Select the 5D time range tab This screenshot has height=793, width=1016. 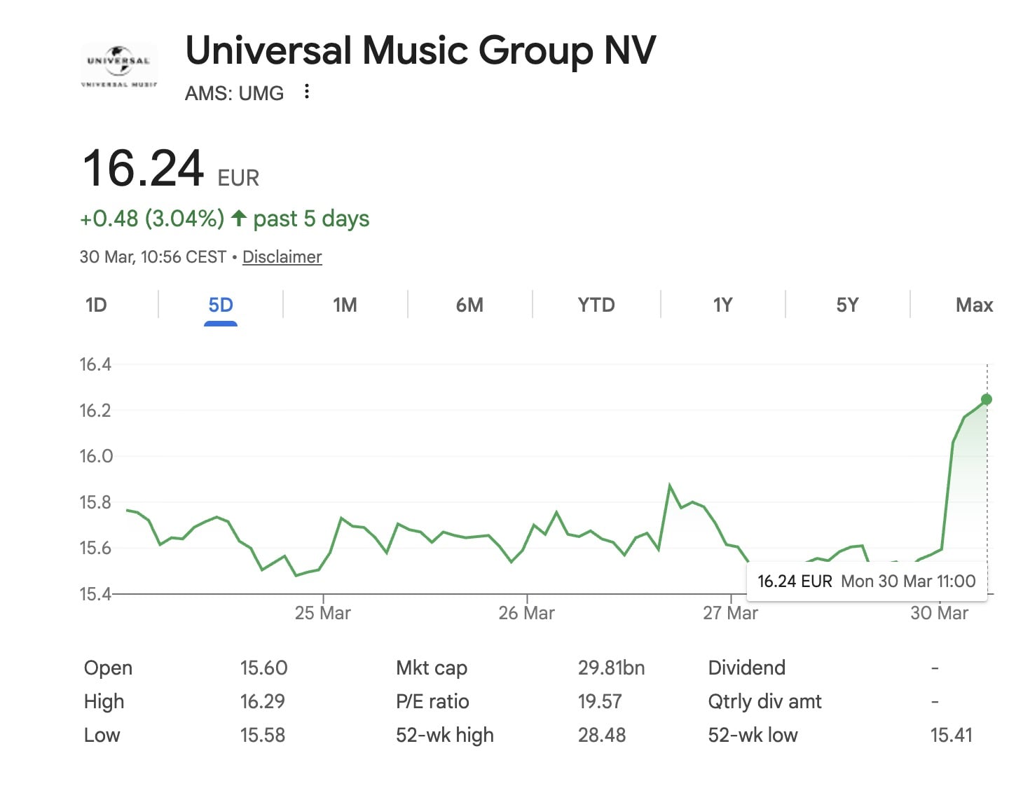pyautogui.click(x=221, y=305)
